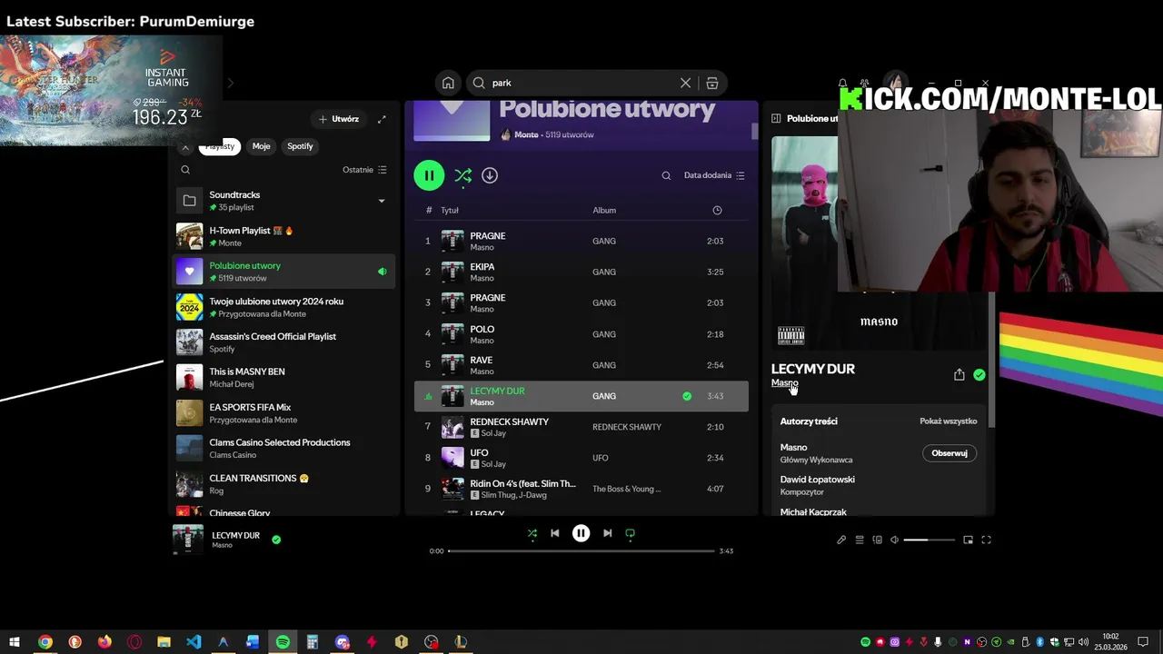The image size is (1163, 654).
Task: Pause playback with the big green button
Action: tap(429, 175)
